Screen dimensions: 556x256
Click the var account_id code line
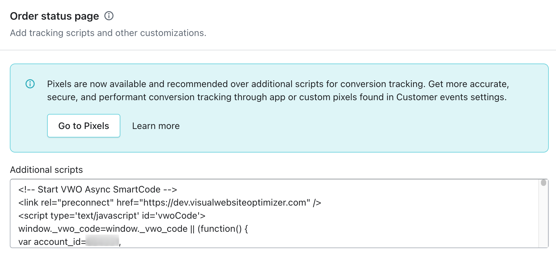[x=70, y=242]
